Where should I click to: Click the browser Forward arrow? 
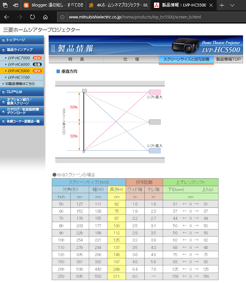click(x=19, y=17)
